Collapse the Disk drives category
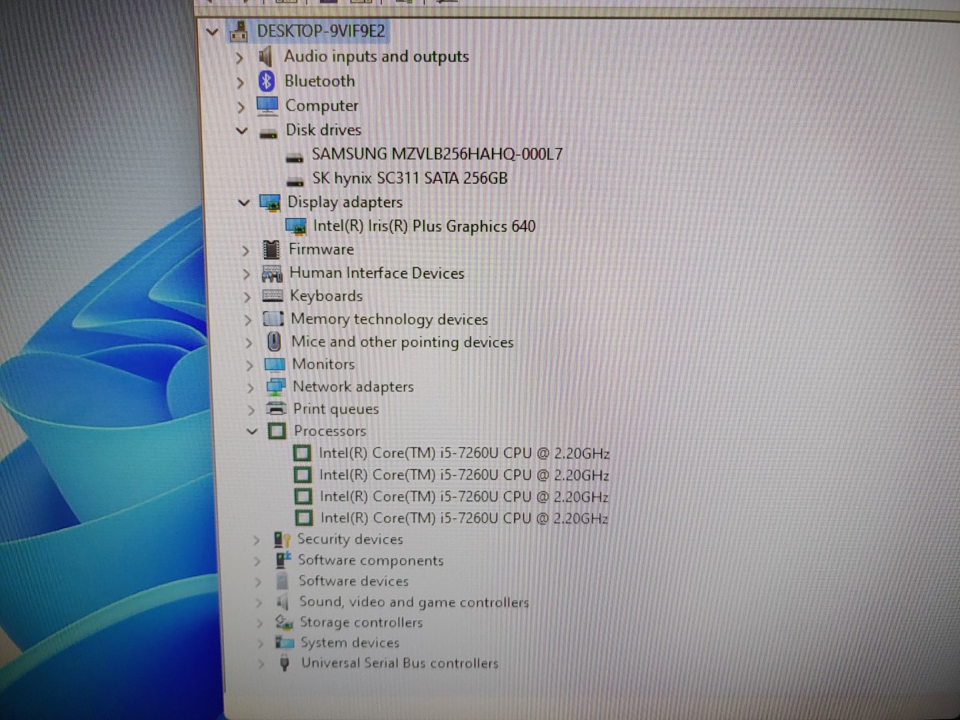The image size is (960, 720). coord(242,131)
